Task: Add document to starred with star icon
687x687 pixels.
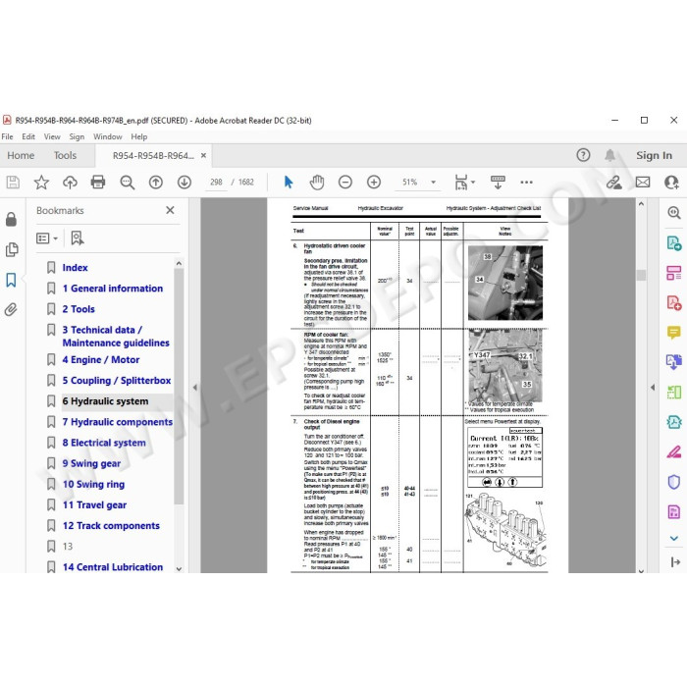Action: click(41, 182)
